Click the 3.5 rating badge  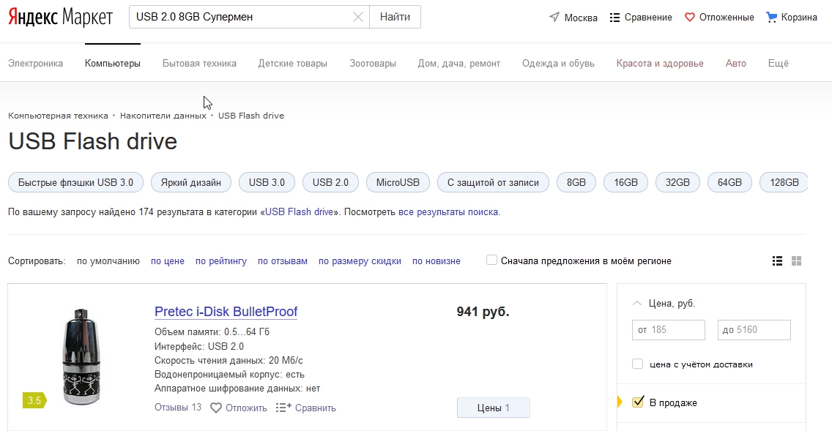tap(34, 400)
